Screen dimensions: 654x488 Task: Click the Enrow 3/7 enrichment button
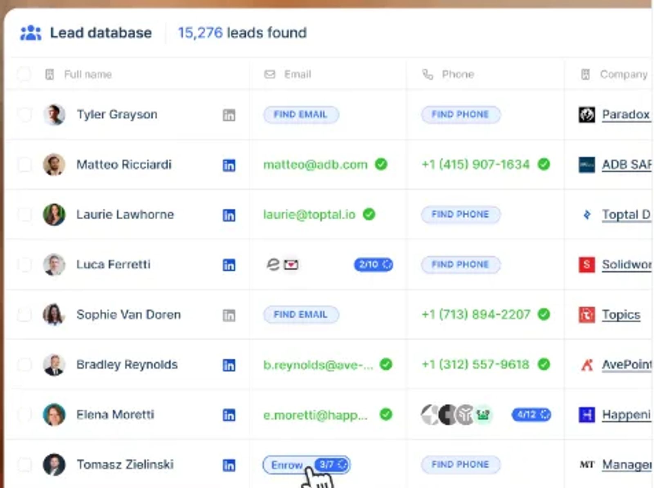tap(307, 465)
